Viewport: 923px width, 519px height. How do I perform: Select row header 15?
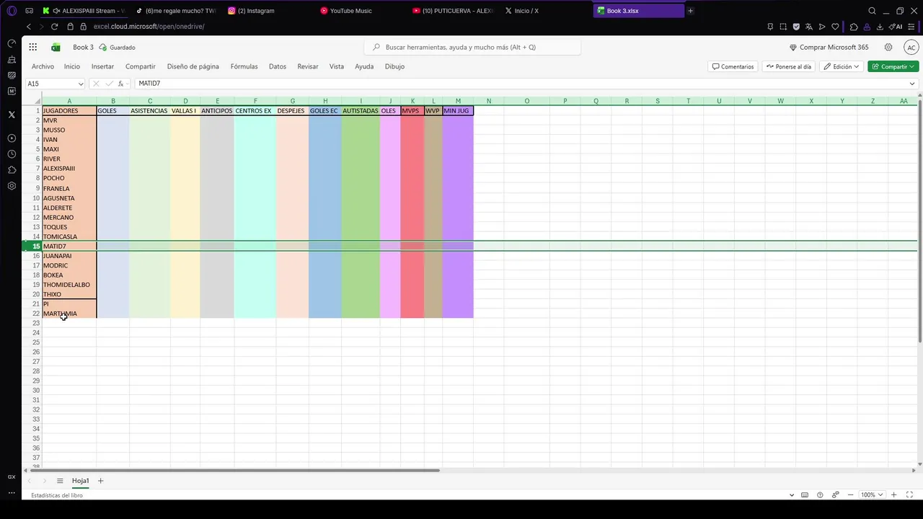pyautogui.click(x=32, y=247)
